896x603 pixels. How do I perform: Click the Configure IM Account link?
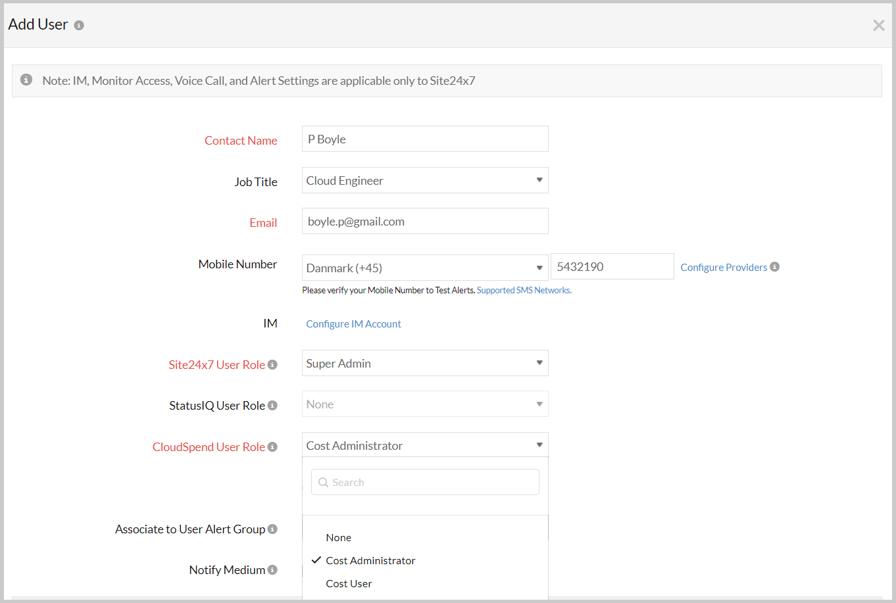coord(353,324)
